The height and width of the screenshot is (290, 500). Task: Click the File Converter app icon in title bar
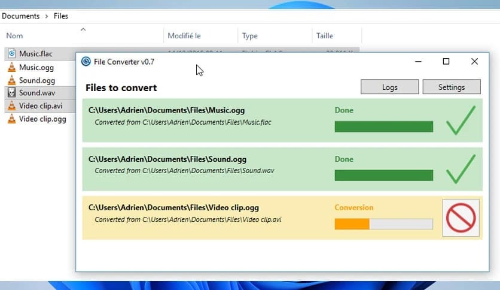pos(86,62)
